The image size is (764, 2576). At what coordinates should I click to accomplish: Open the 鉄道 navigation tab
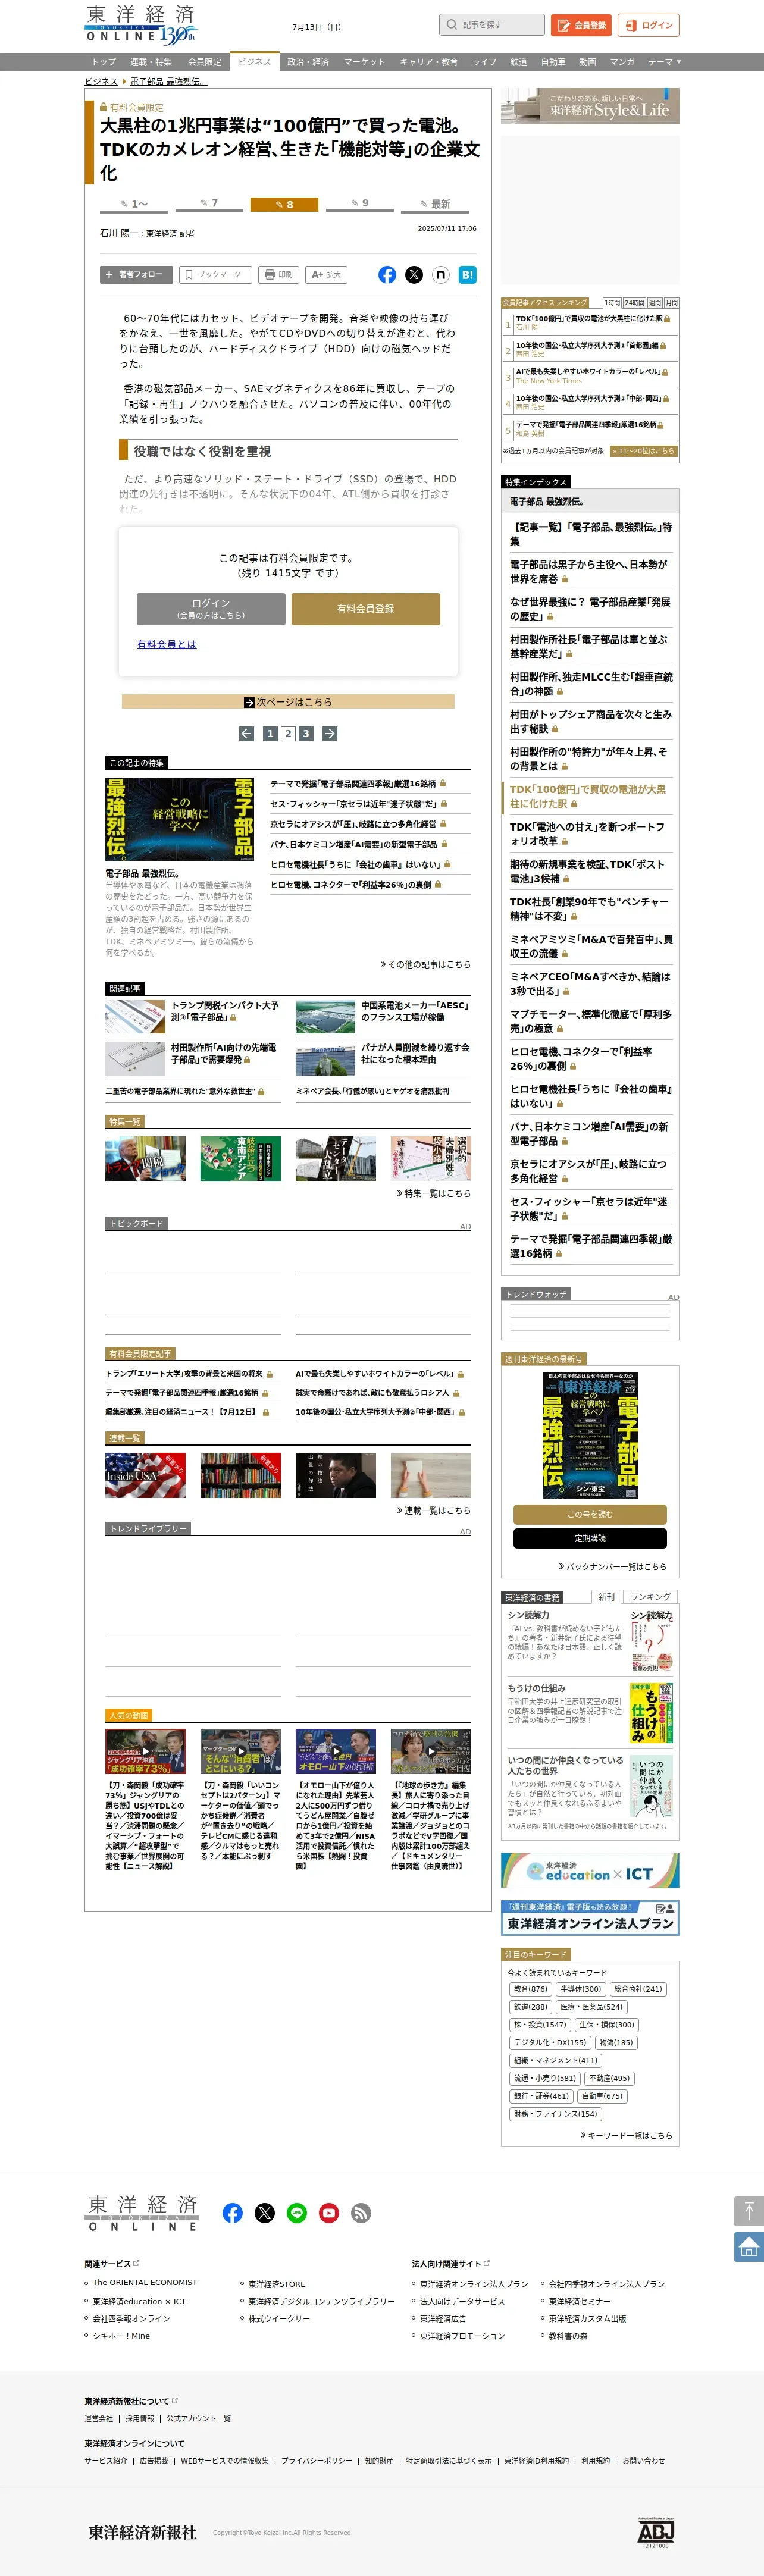tap(518, 62)
